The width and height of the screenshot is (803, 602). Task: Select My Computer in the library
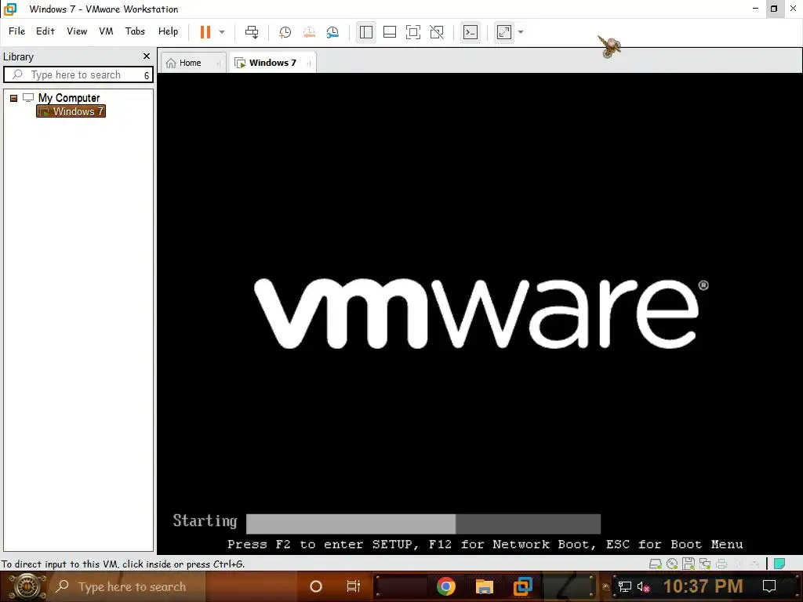coord(69,98)
